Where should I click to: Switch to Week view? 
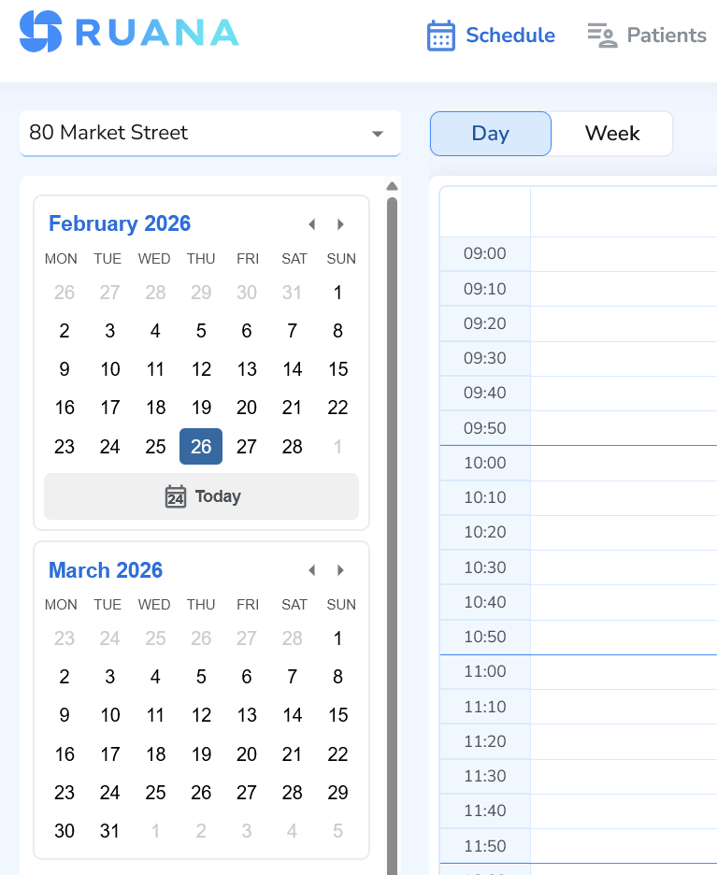pyautogui.click(x=611, y=133)
